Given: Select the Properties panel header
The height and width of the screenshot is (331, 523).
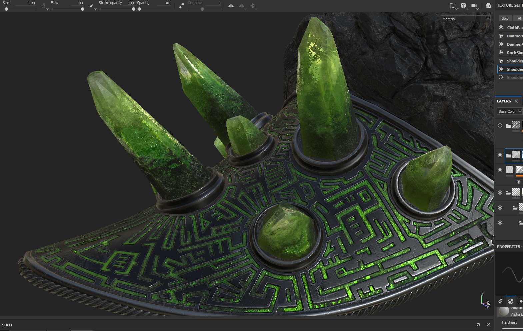Looking at the screenshot, I should pyautogui.click(x=509, y=247).
